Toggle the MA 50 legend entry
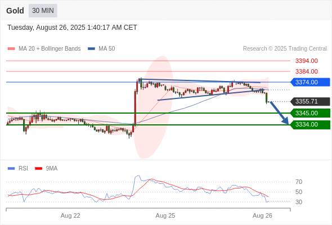Image resolution: width=332 pixels, height=225 pixels. (101, 49)
